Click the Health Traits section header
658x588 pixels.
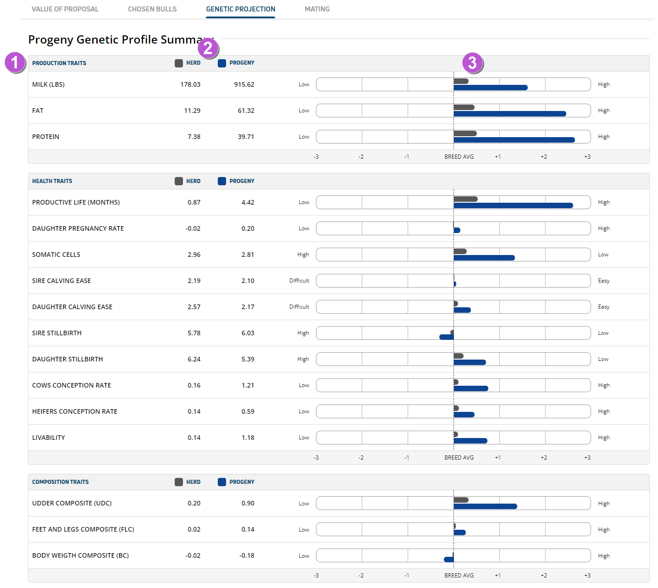click(x=52, y=181)
